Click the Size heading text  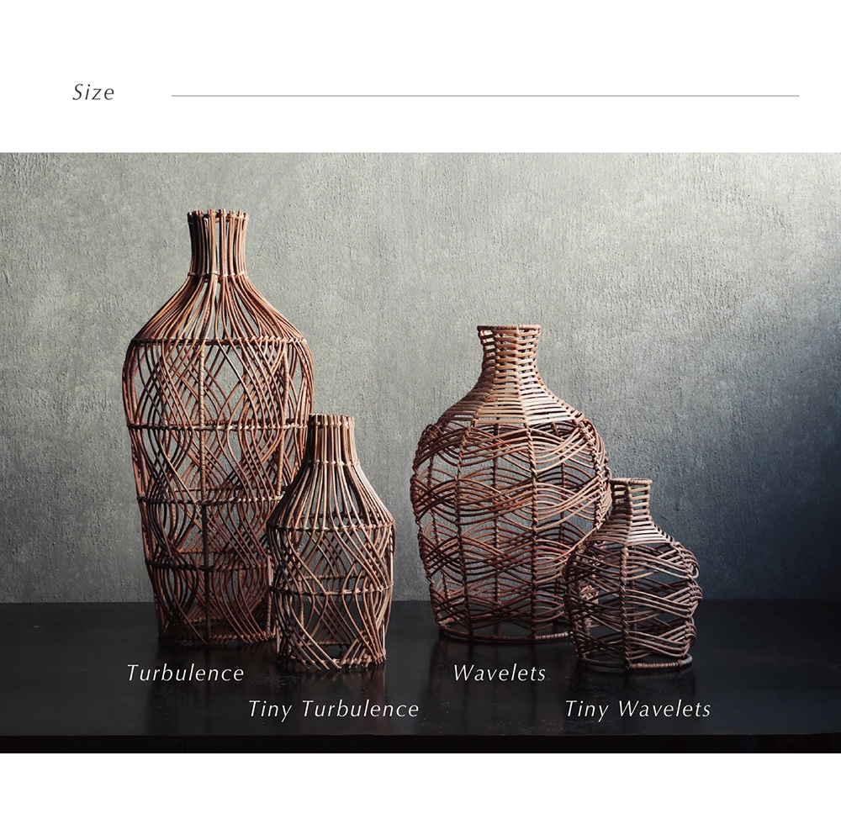tap(93, 92)
